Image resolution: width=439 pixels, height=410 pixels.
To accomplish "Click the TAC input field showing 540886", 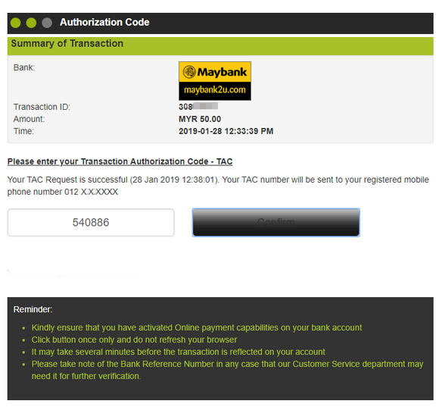I will [x=91, y=222].
